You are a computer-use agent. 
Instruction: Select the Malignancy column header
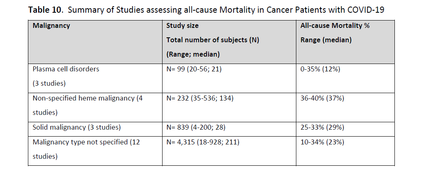(x=51, y=25)
